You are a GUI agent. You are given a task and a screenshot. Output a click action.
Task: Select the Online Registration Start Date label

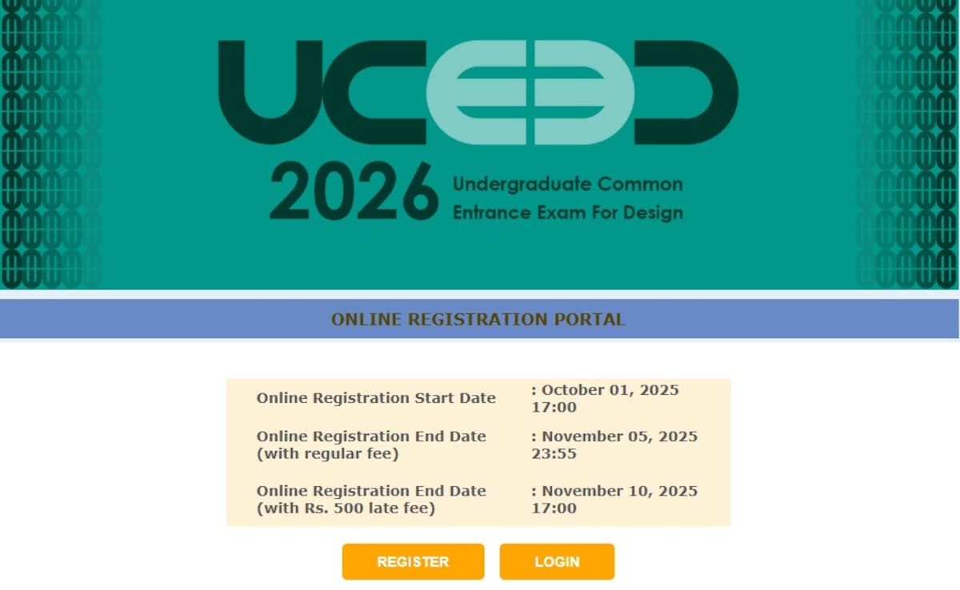point(376,397)
